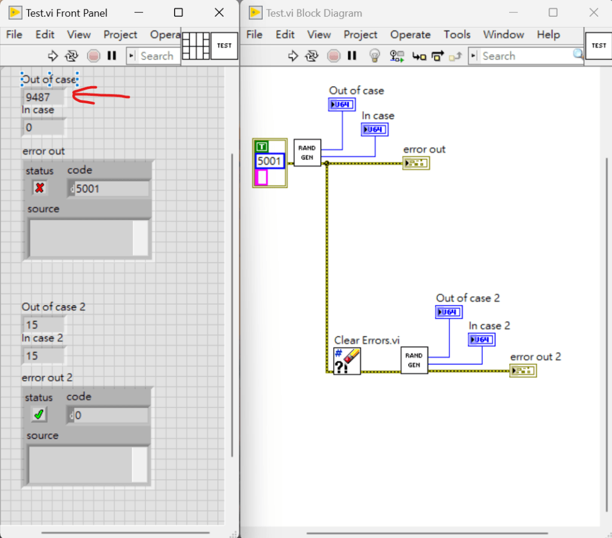Click the Step Into icon

[x=419, y=56]
